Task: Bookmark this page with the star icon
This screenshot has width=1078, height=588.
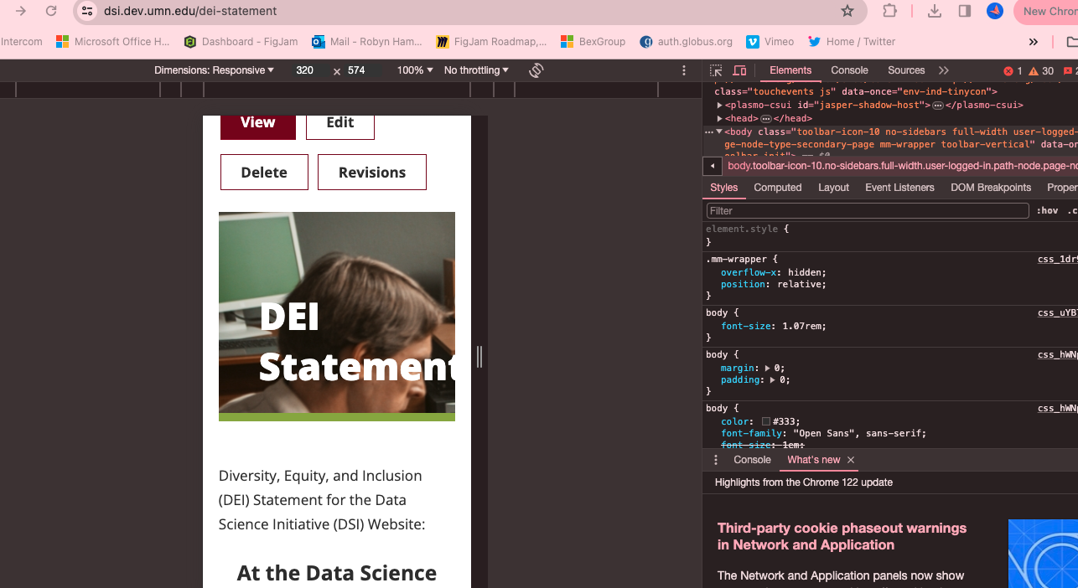Action: (847, 12)
